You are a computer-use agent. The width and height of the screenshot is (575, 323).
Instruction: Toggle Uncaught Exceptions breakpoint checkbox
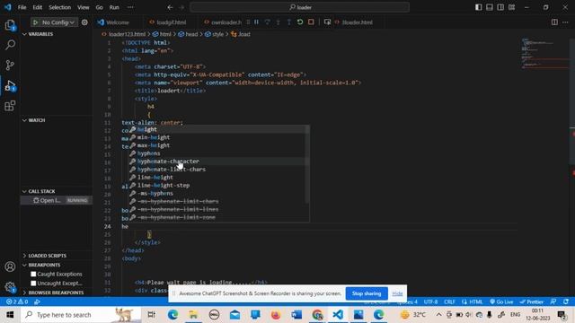(33, 284)
